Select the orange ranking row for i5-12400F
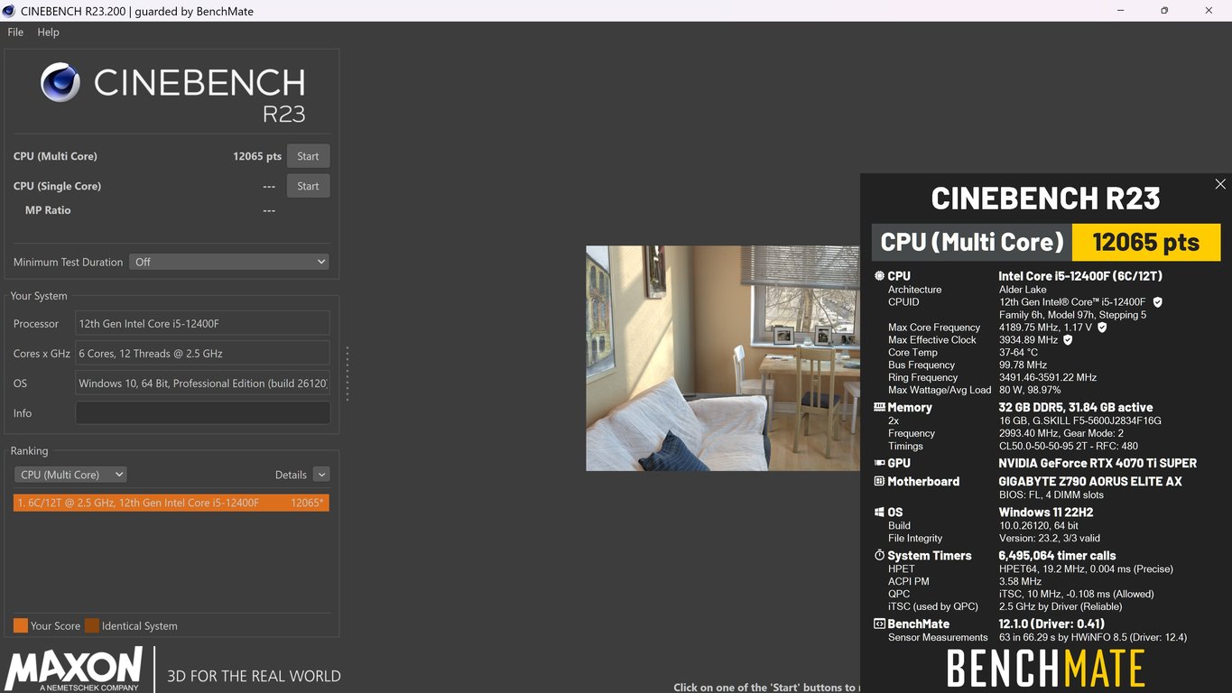 pos(171,503)
